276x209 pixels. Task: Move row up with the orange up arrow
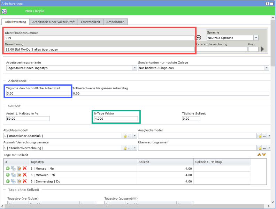[x=259, y=155]
